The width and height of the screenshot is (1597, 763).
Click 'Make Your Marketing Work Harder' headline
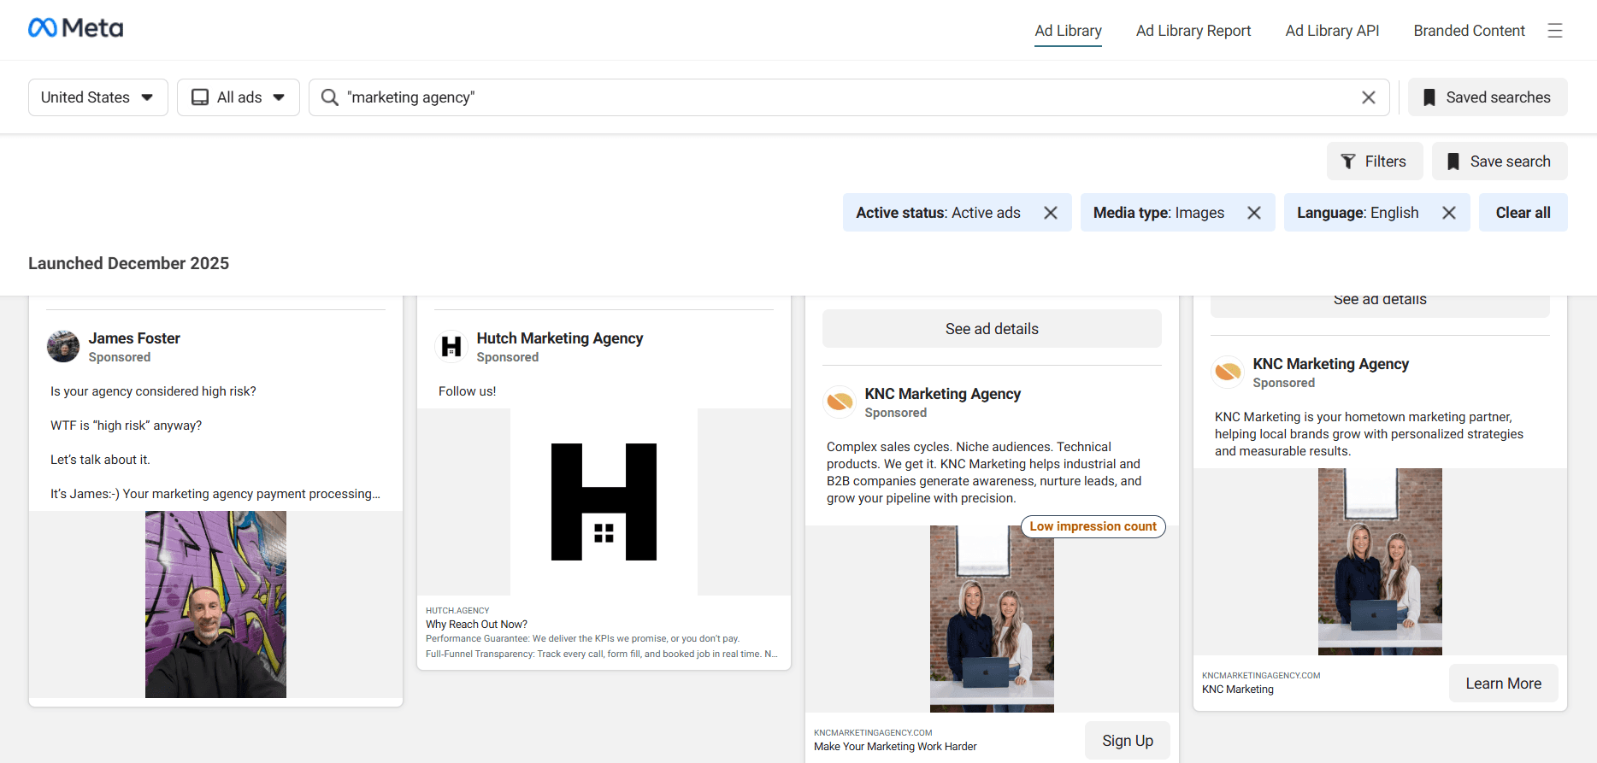895,747
